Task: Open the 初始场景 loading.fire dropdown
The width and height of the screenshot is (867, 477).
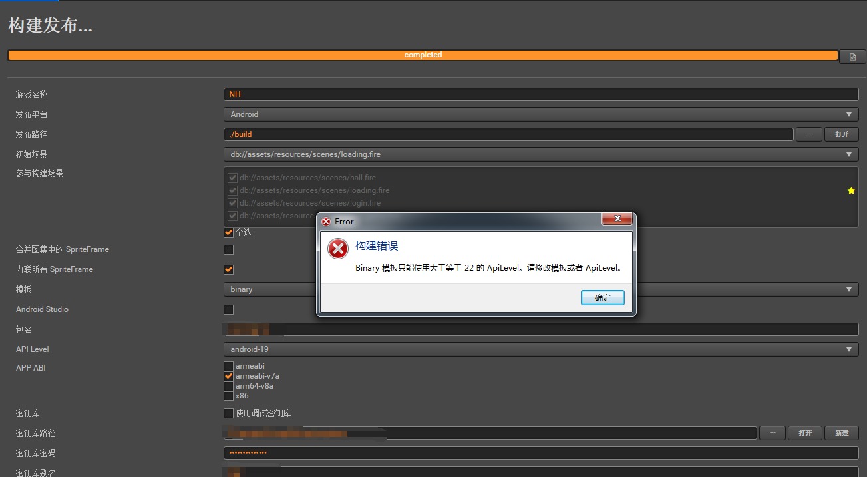Action: pos(541,154)
